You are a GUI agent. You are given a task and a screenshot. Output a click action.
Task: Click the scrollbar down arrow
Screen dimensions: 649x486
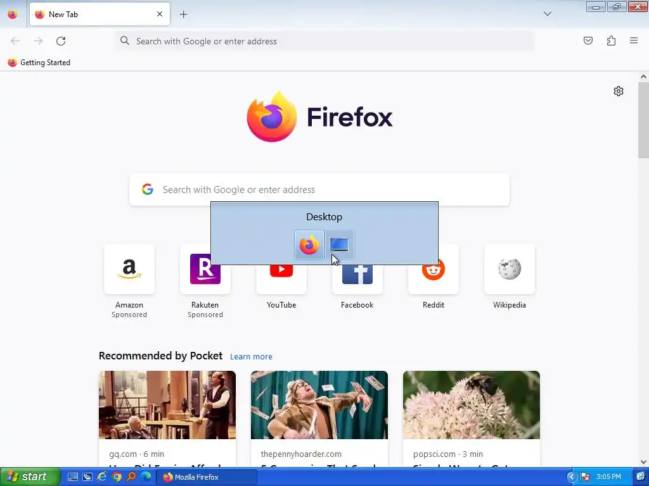pos(643,462)
